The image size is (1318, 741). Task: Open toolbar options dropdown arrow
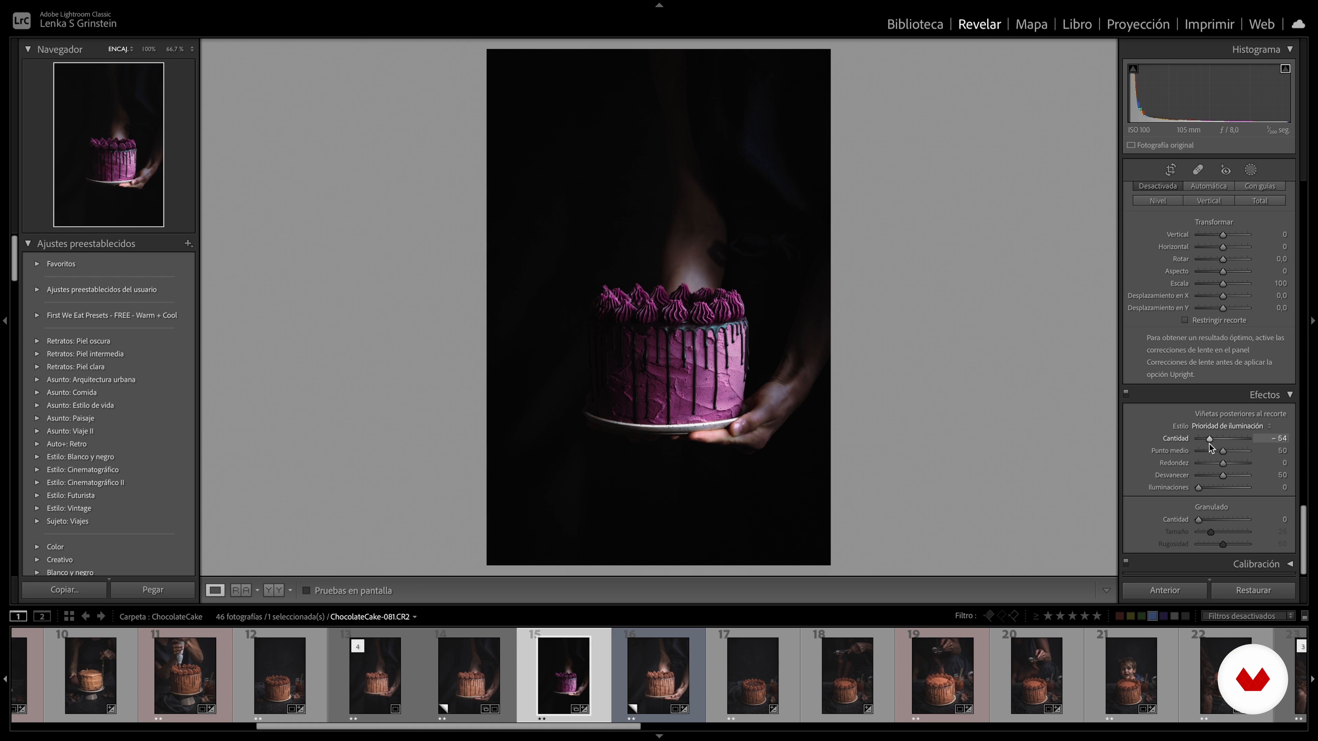pos(1106,591)
